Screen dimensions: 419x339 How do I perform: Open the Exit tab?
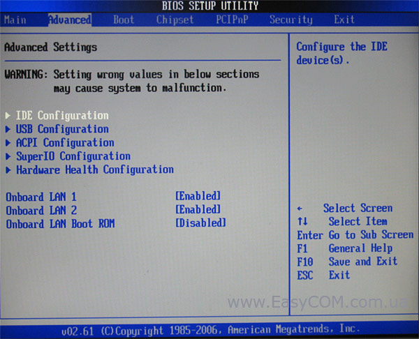click(344, 20)
